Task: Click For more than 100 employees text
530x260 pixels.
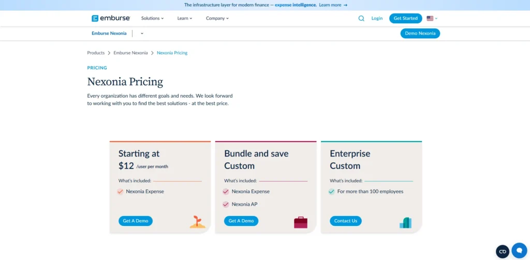Action: [x=370, y=191]
